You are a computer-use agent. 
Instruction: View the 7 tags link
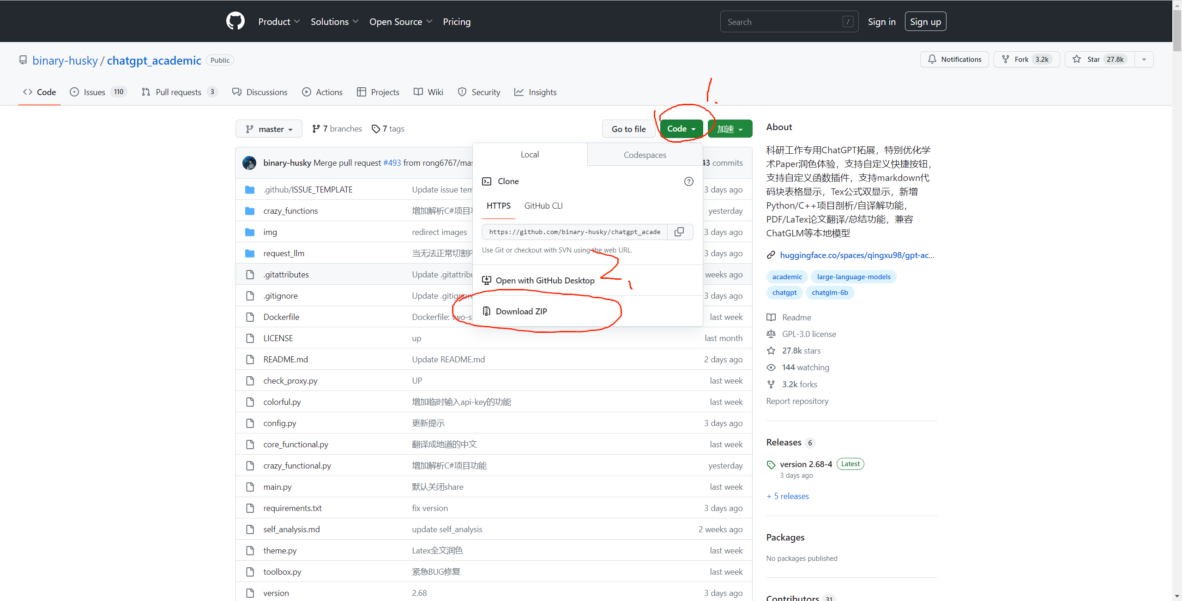(388, 129)
